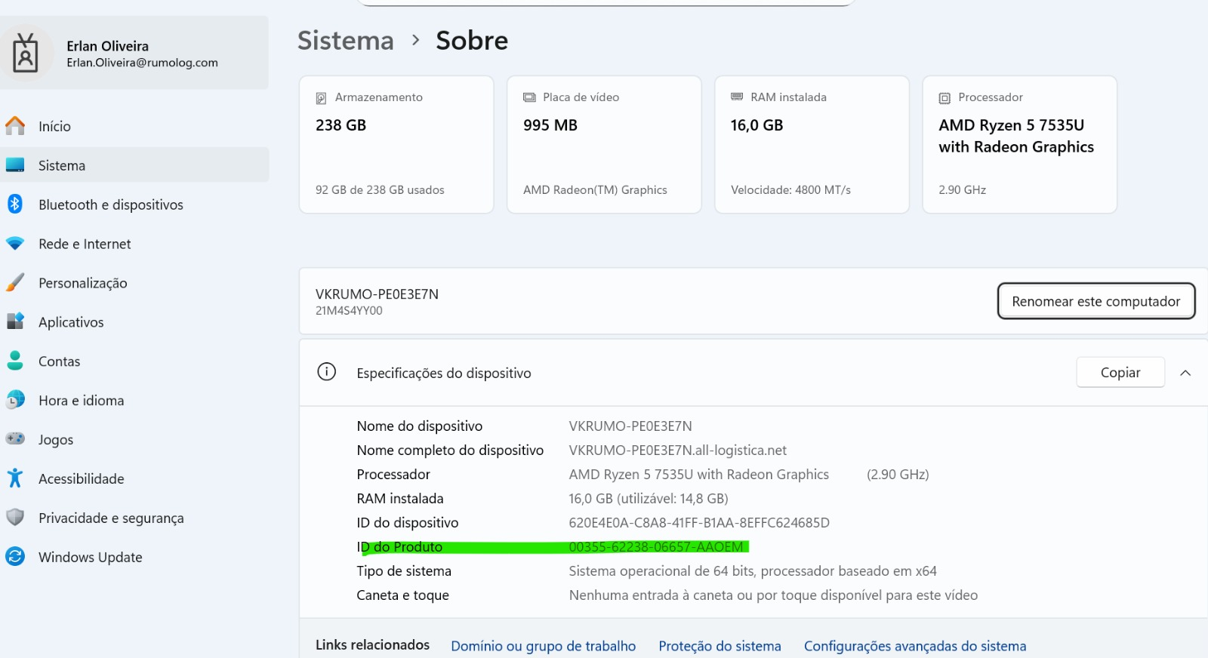1208x658 pixels.
Task: Click the Links relacionados label
Action: tap(372, 645)
